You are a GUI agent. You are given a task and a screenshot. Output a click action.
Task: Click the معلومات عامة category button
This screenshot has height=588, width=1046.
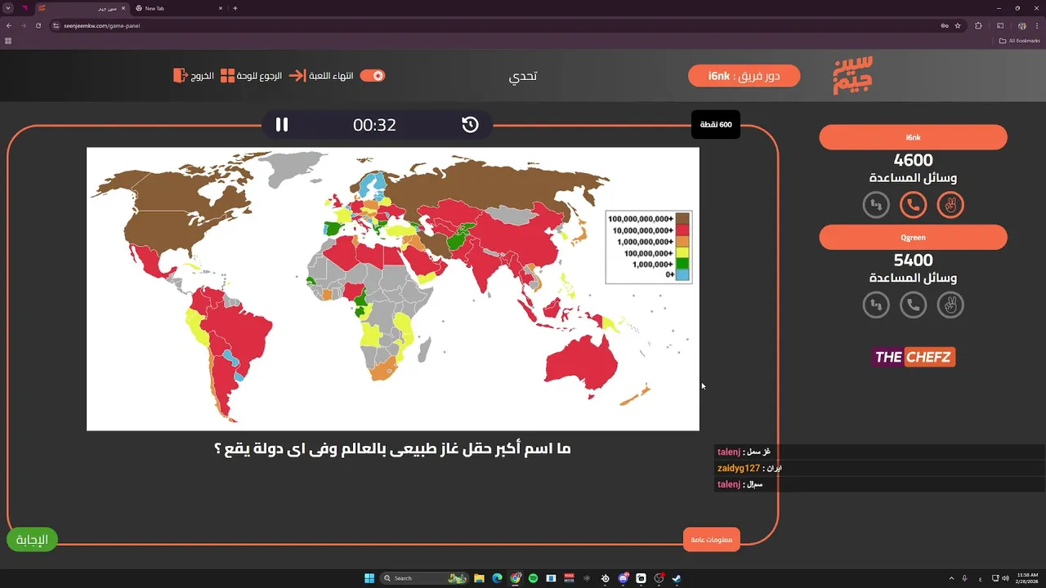coord(711,539)
